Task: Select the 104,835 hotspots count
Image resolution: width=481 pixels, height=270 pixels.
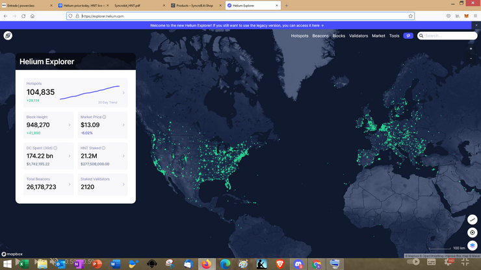Action: coord(40,92)
